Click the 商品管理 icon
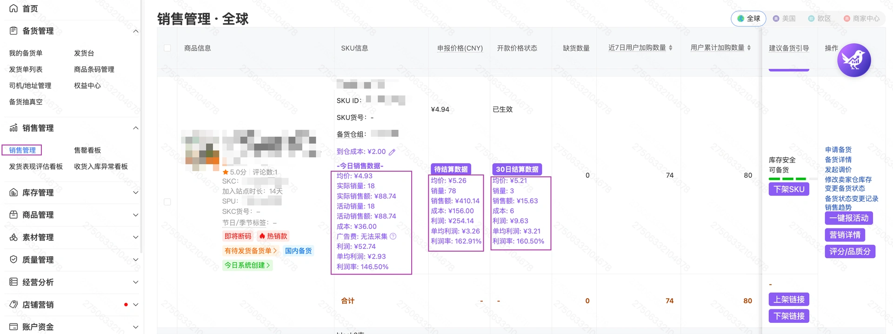 click(x=13, y=215)
